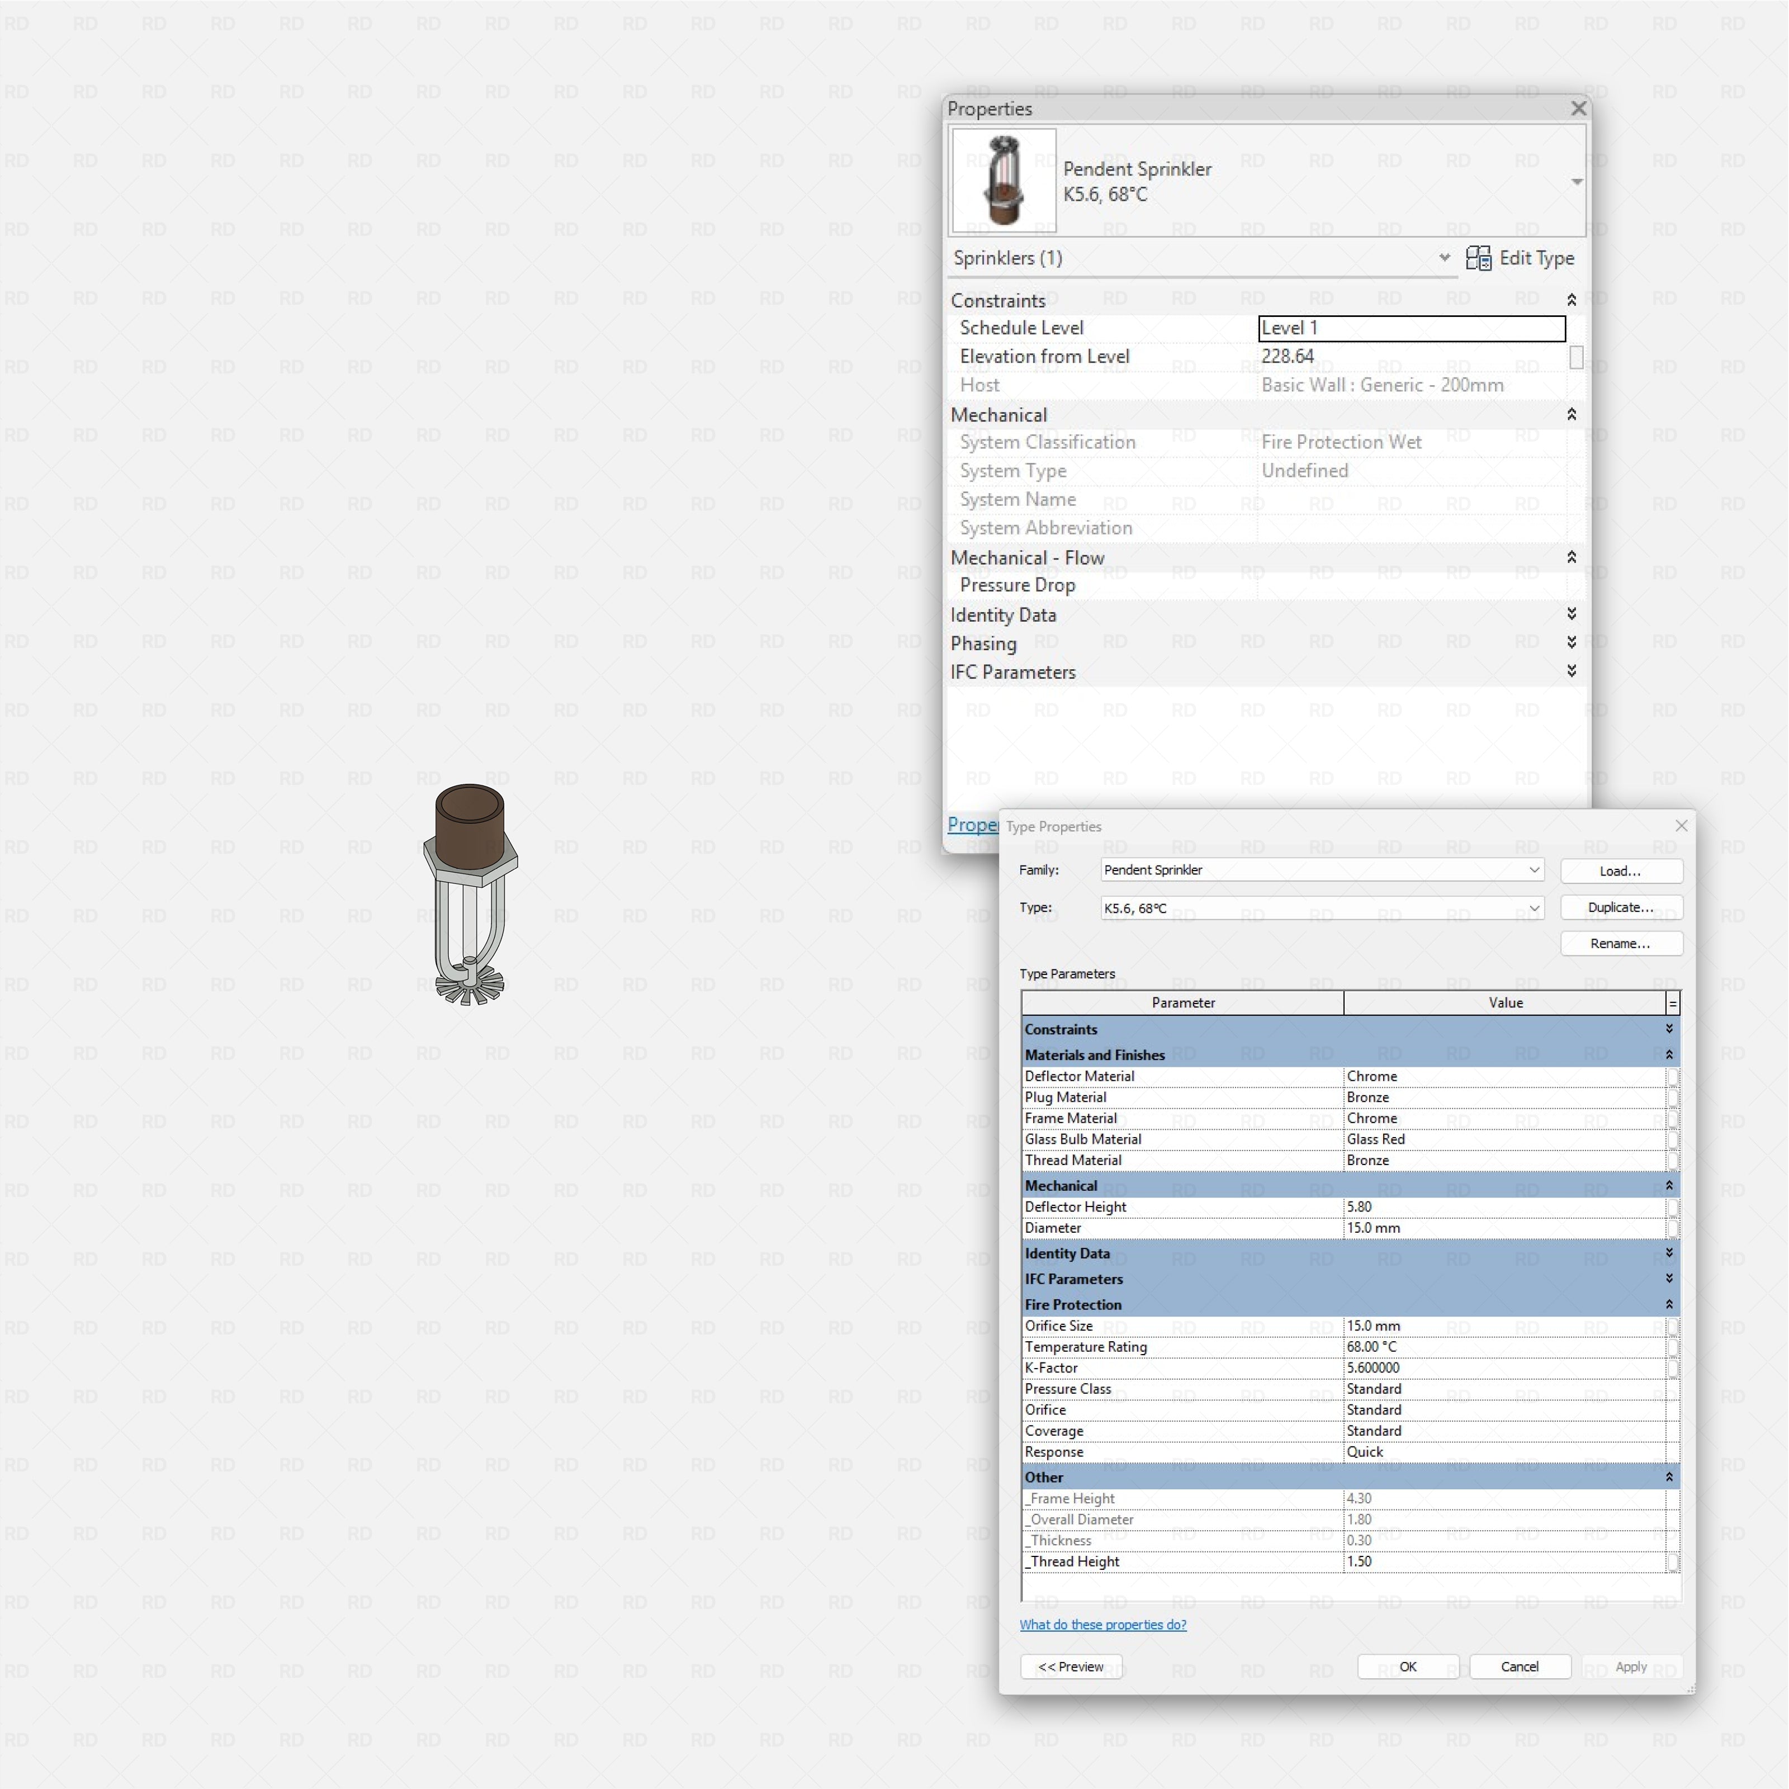Collapse the Mechanical group in Properties palette
Image resolution: width=1789 pixels, height=1789 pixels.
(x=1572, y=415)
